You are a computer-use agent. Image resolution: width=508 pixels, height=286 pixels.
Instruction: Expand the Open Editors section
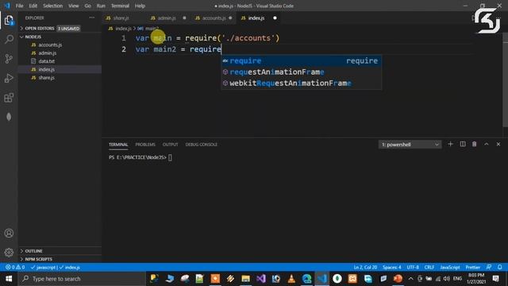[x=60, y=29]
